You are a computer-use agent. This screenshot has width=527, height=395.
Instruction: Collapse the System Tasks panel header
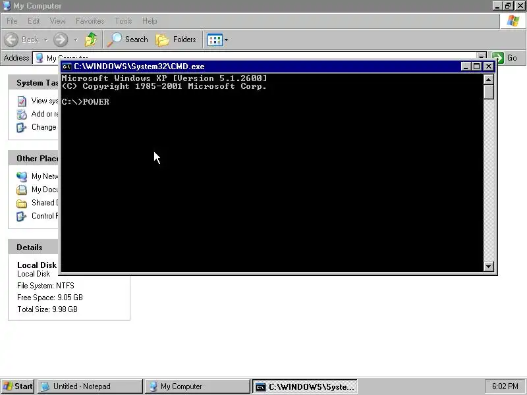34,83
